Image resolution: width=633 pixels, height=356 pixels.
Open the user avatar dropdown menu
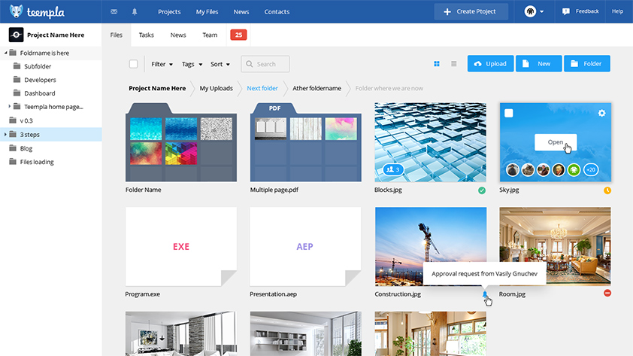click(x=535, y=11)
